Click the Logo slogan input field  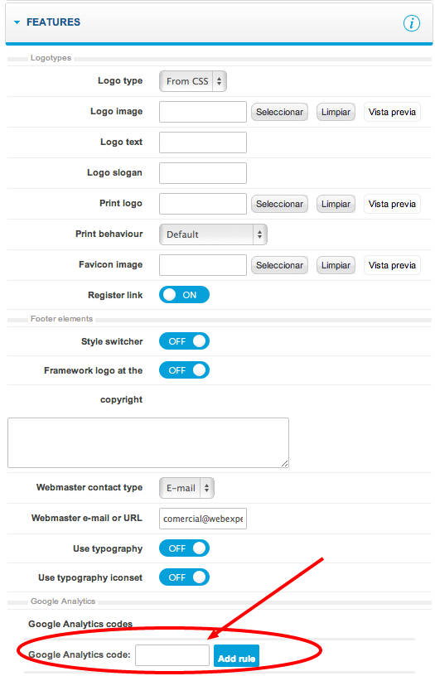[x=203, y=173]
